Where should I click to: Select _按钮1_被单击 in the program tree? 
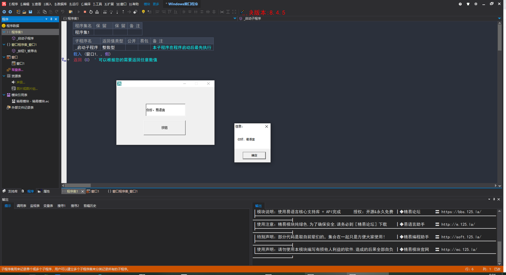25,51
